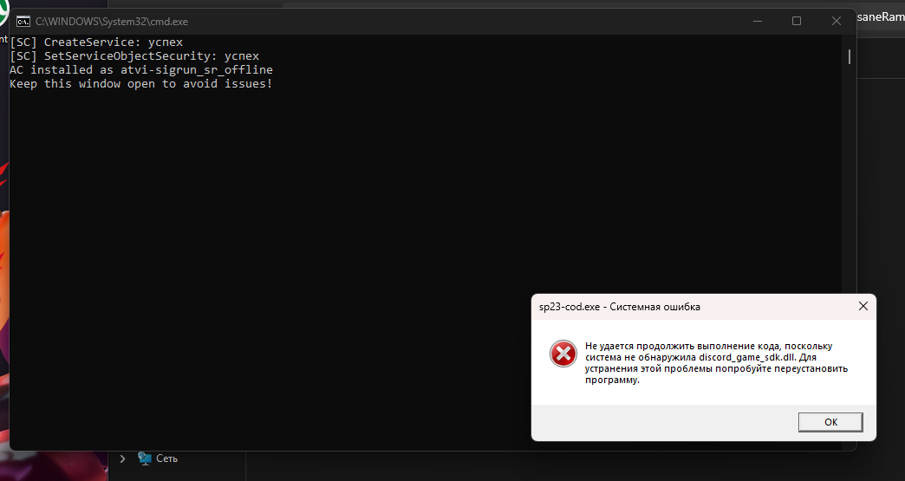Click the discord_game_sdk.dll error message text
The width and height of the screenshot is (905, 481).
(716, 363)
